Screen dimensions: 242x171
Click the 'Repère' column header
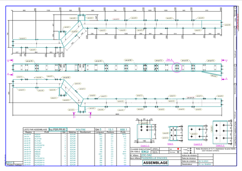(28, 132)
